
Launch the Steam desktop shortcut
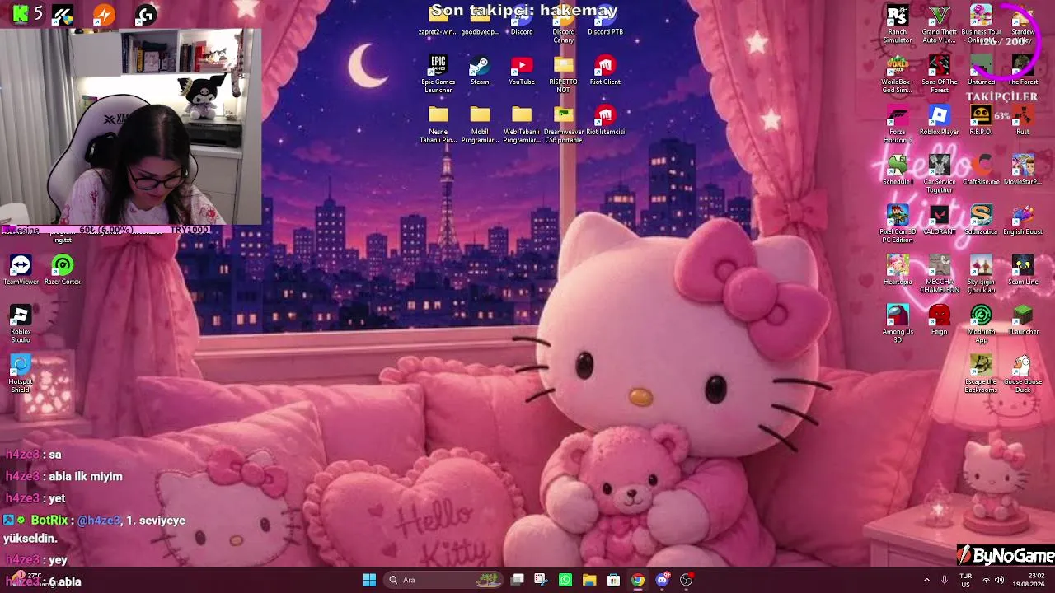[x=480, y=71]
